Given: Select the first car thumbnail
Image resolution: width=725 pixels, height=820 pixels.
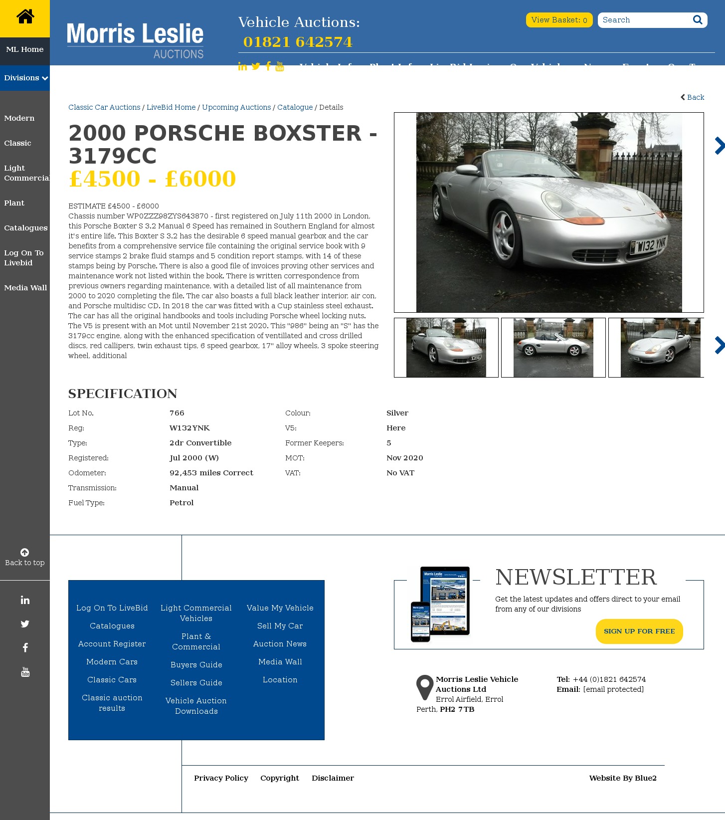Looking at the screenshot, I should tap(446, 348).
